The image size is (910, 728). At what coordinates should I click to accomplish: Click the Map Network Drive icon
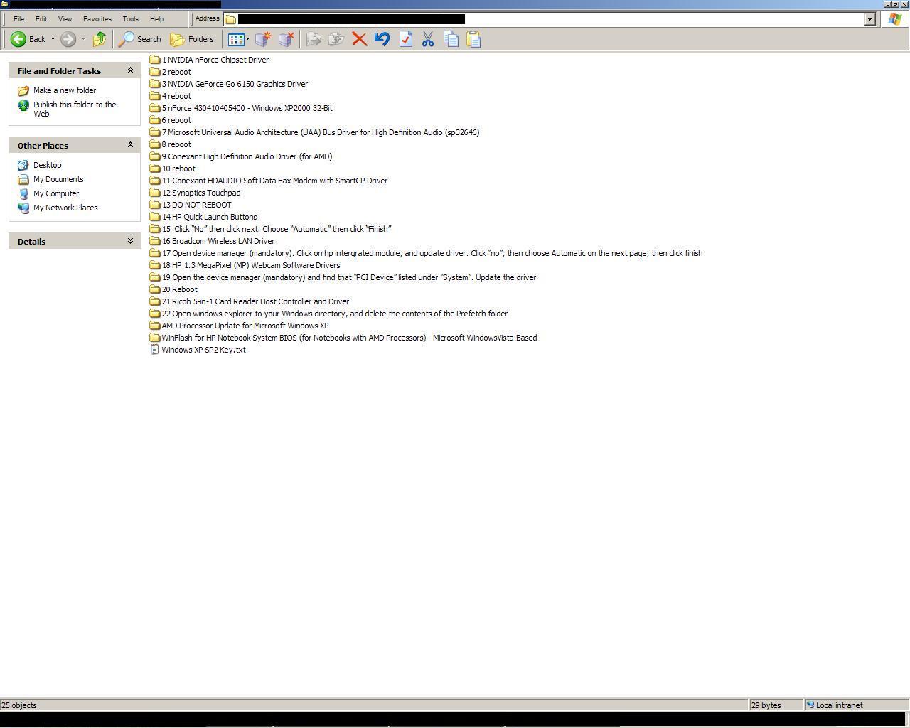coord(263,39)
